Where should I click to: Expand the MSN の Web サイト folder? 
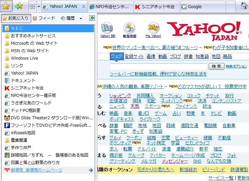click(x=48, y=51)
